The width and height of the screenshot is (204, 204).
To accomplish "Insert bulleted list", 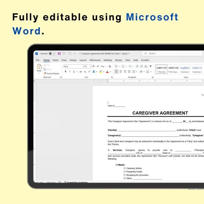I will [116, 66].
